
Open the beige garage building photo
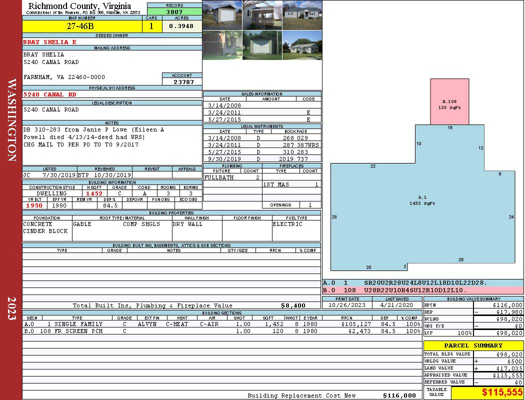click(x=262, y=45)
